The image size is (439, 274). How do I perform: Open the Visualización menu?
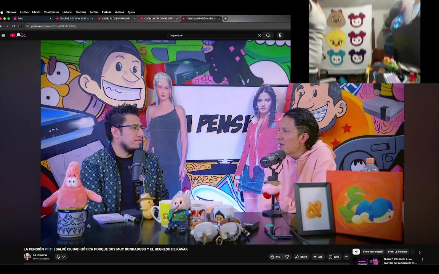point(51,12)
